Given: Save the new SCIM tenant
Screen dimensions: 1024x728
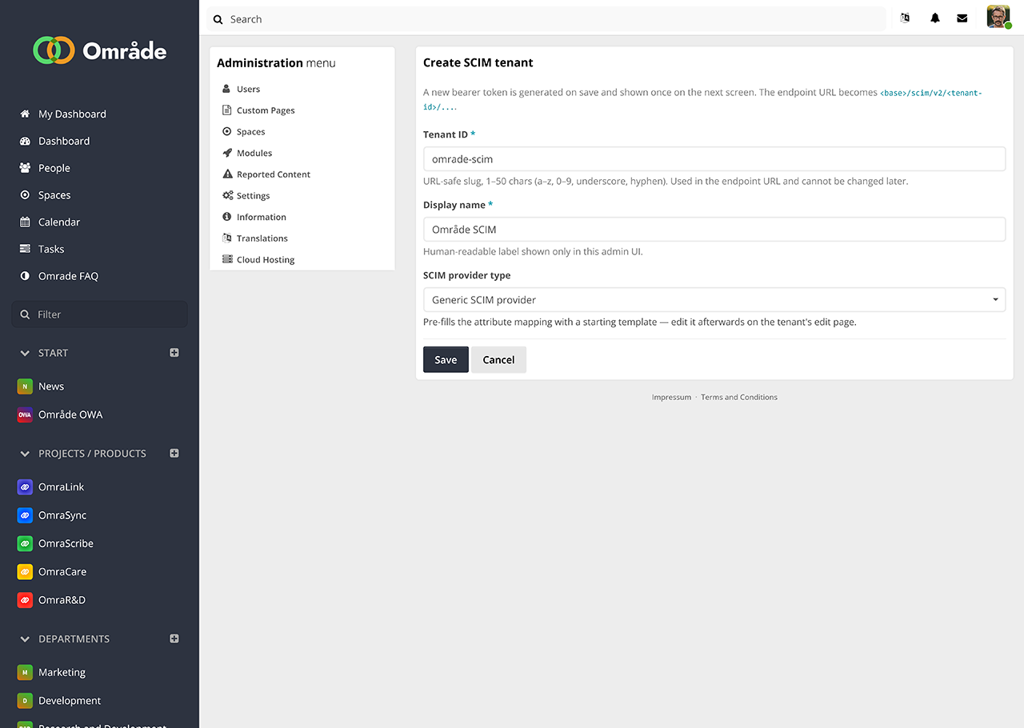Looking at the screenshot, I should (446, 359).
